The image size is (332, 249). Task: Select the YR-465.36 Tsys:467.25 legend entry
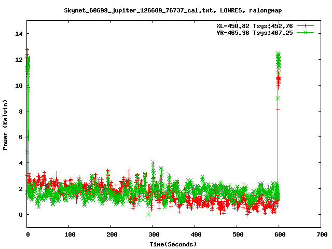click(255, 33)
